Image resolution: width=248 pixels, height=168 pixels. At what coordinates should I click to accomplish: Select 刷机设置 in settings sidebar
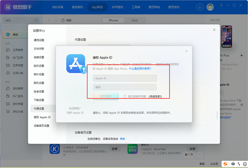click(39, 83)
